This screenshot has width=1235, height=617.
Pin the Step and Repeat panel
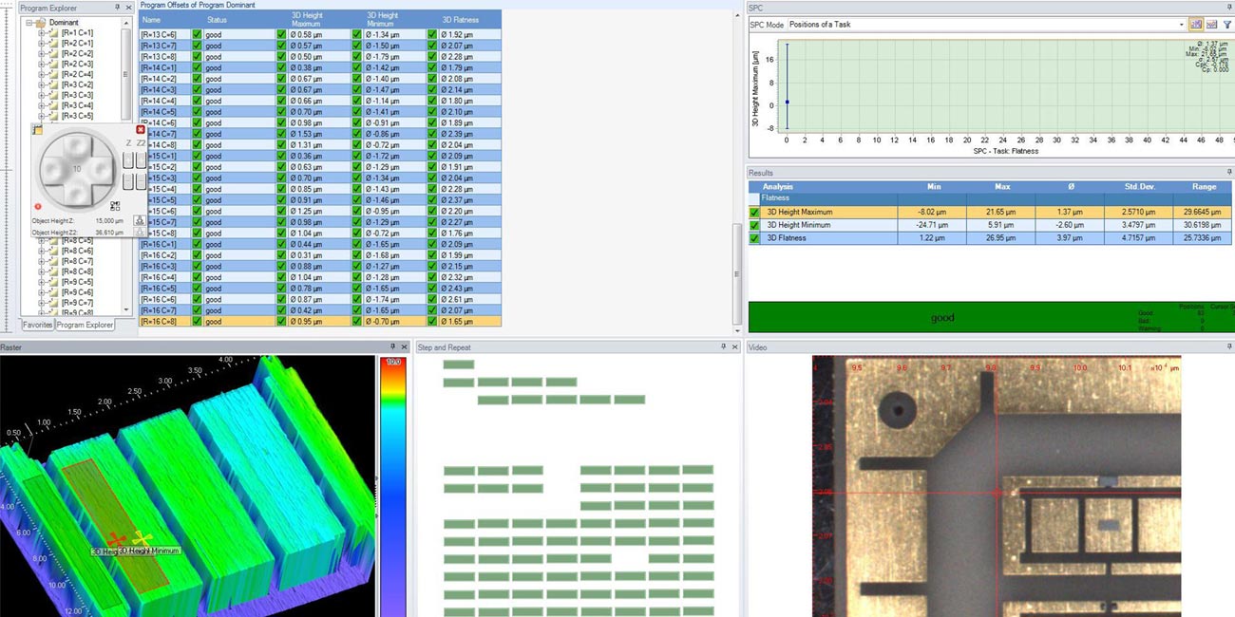[x=722, y=347]
